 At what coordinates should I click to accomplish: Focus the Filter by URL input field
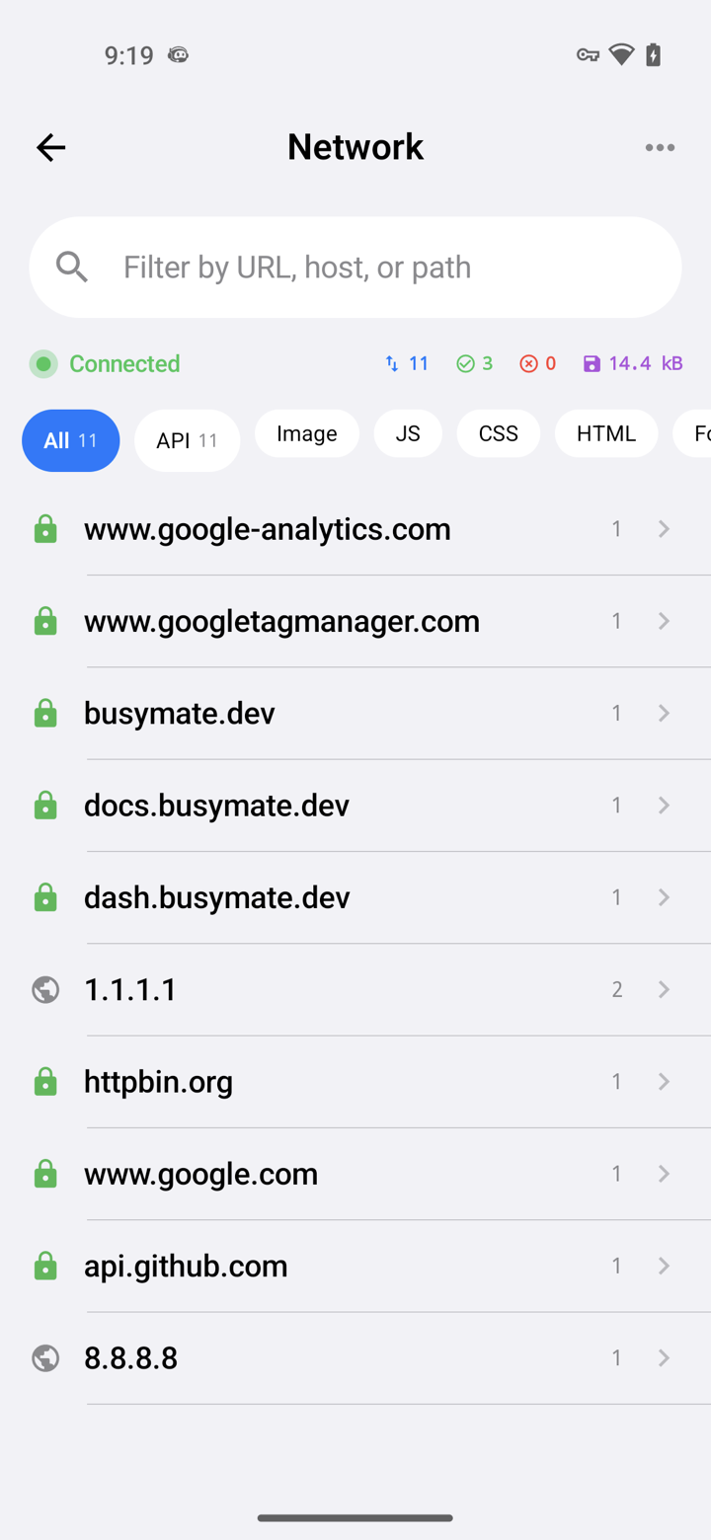[x=355, y=267]
